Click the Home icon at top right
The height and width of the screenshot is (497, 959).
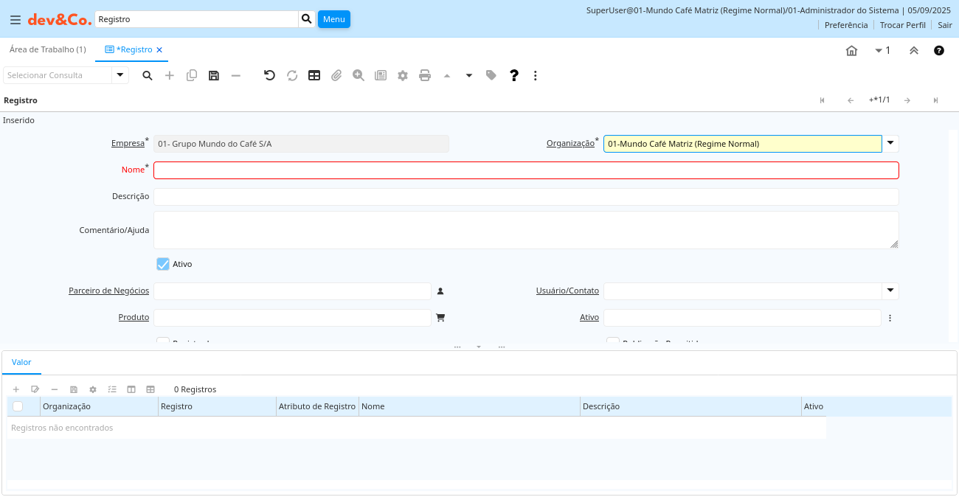(851, 51)
